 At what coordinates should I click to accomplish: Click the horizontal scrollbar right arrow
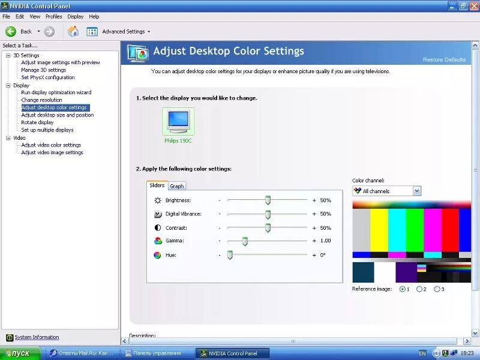tap(467, 341)
